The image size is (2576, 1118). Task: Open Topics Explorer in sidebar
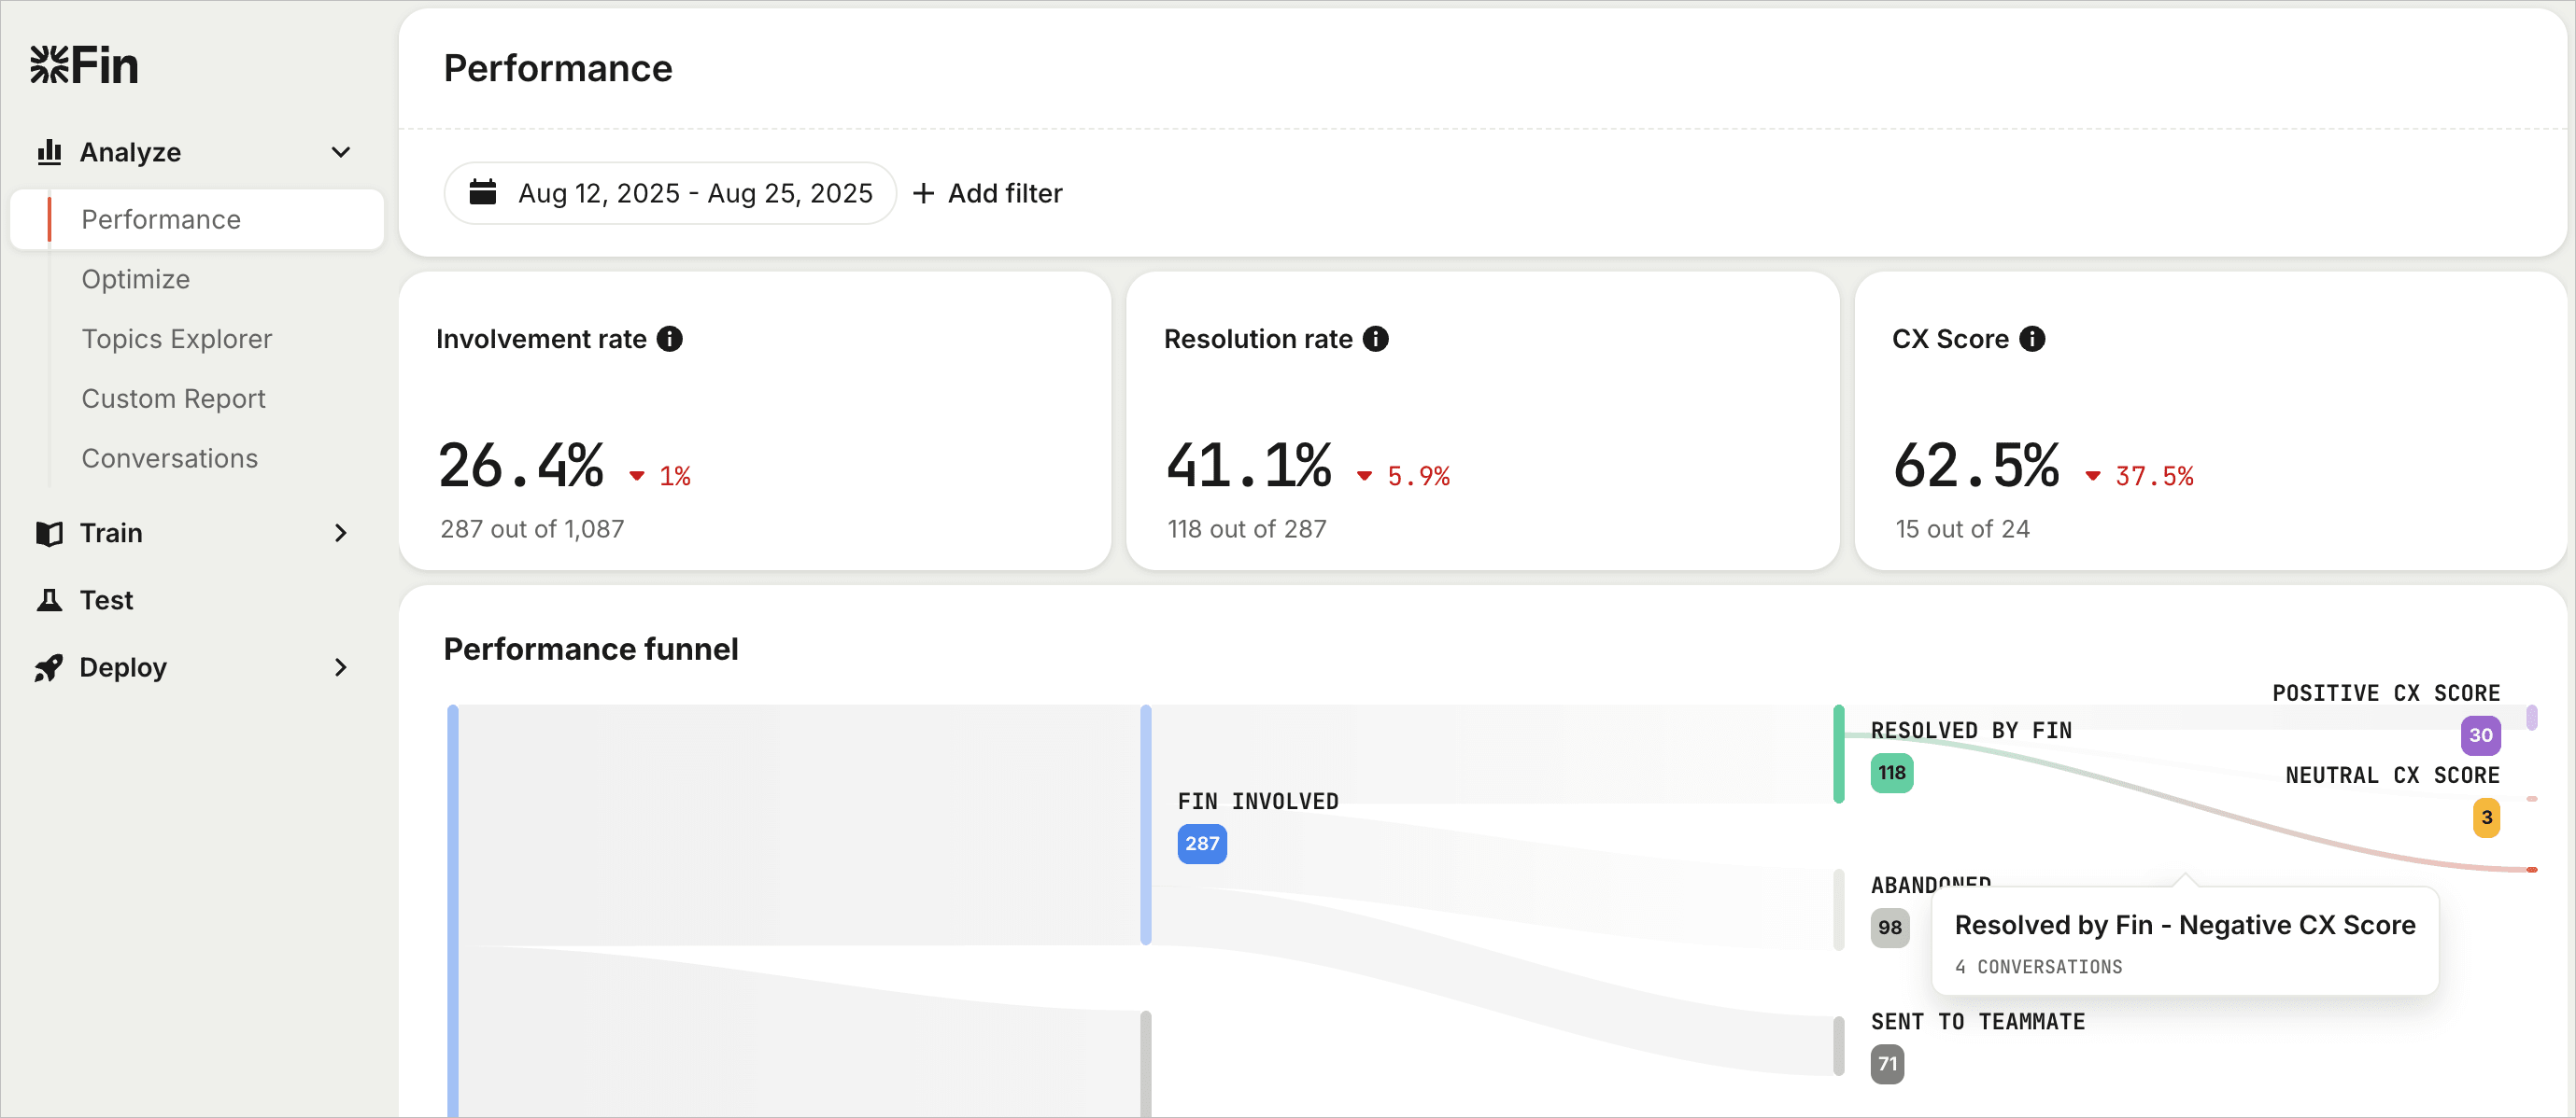click(x=177, y=339)
